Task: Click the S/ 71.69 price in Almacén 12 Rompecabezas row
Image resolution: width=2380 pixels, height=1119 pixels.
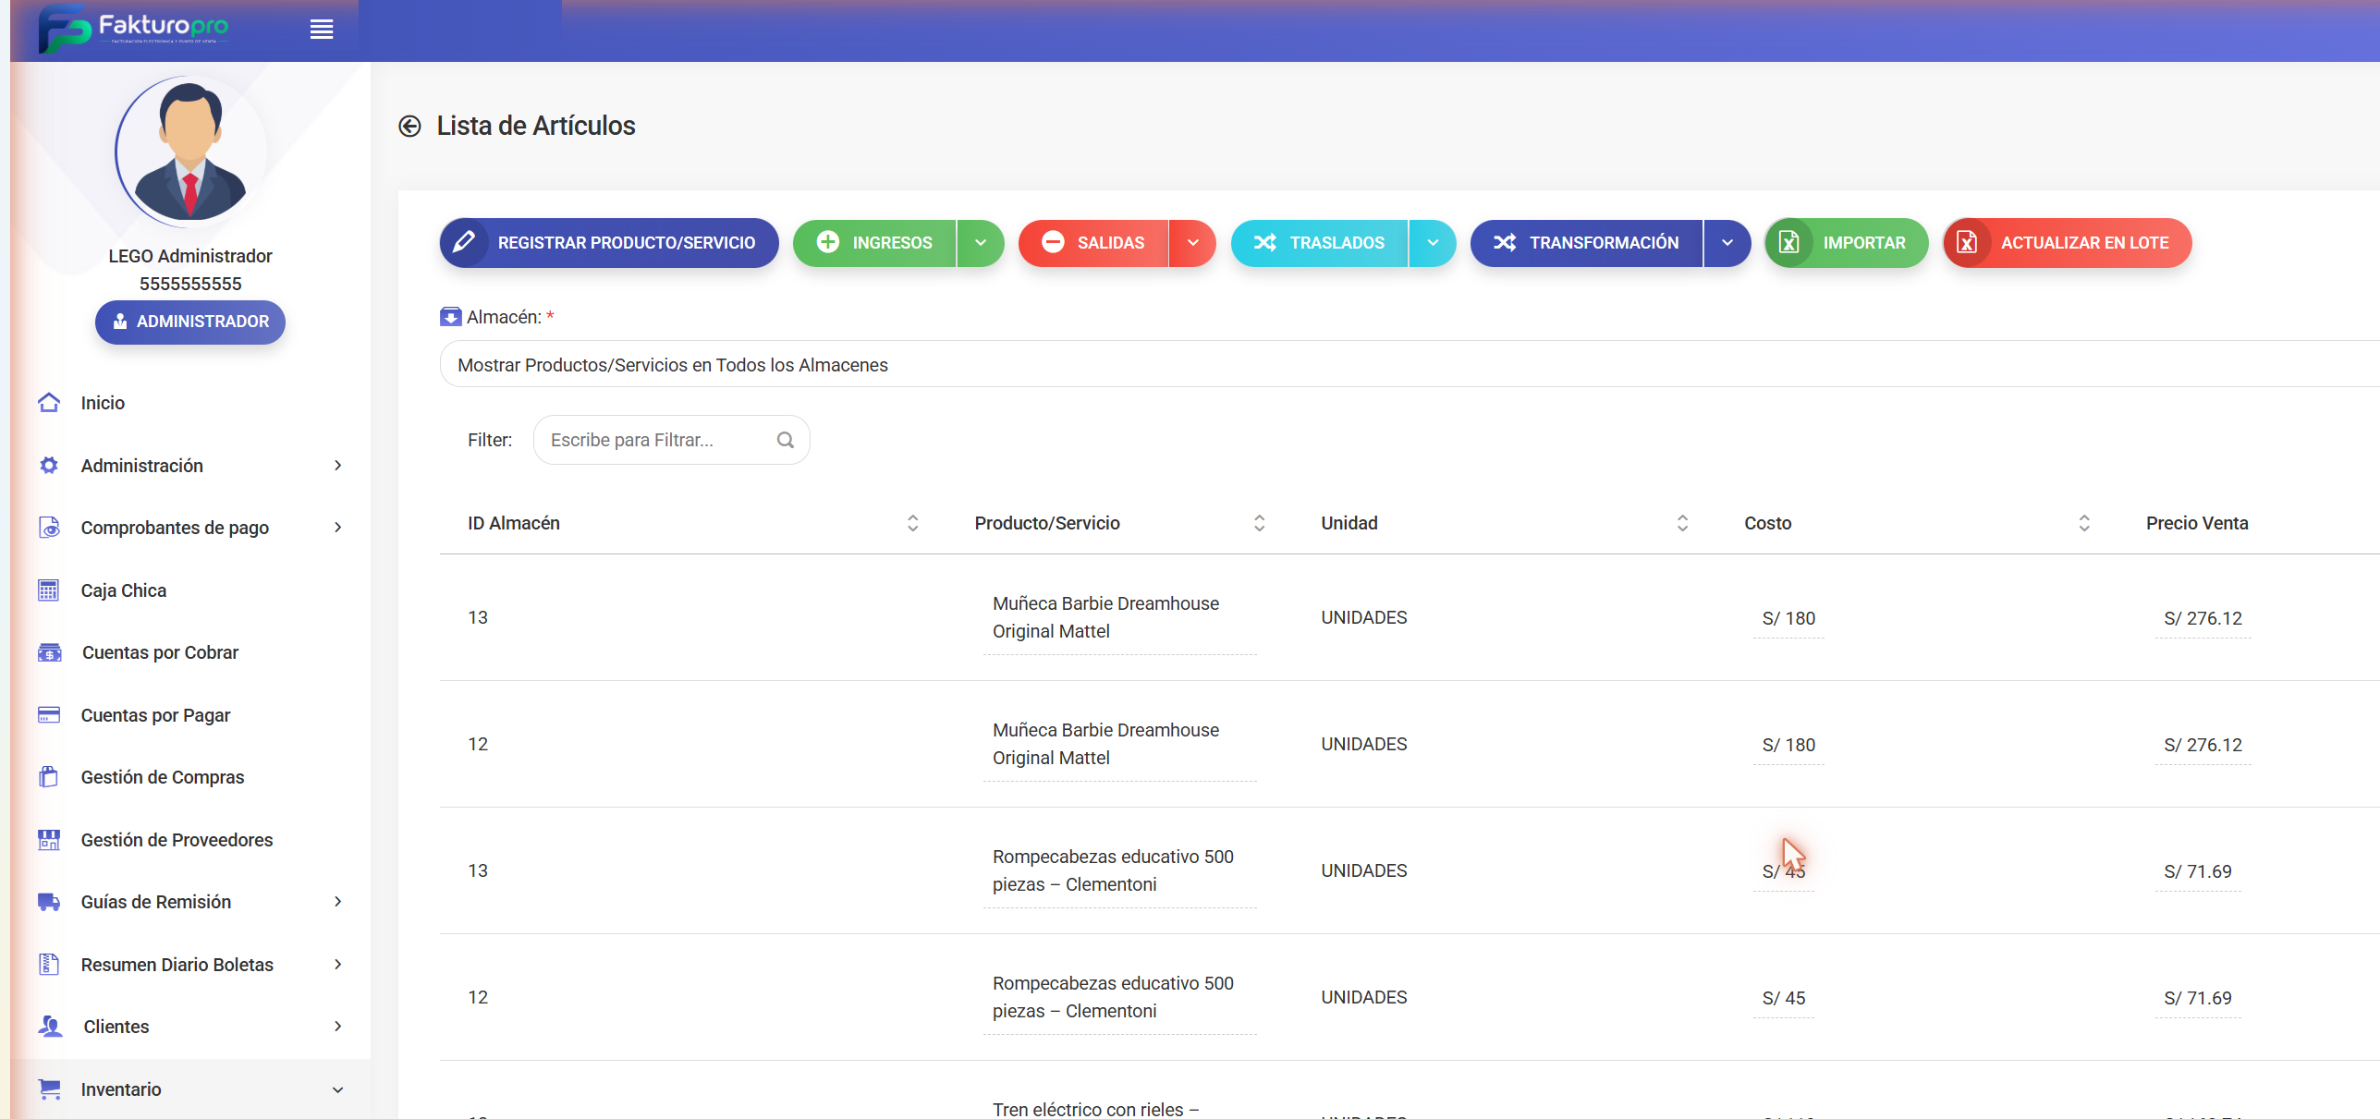Action: (x=2197, y=998)
